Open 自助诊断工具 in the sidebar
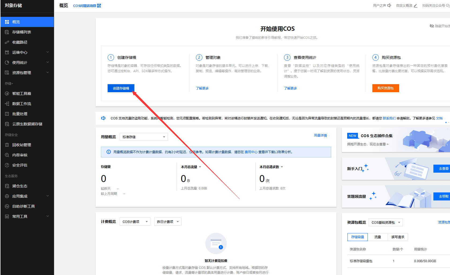This screenshot has width=450, height=275. tap(23, 206)
